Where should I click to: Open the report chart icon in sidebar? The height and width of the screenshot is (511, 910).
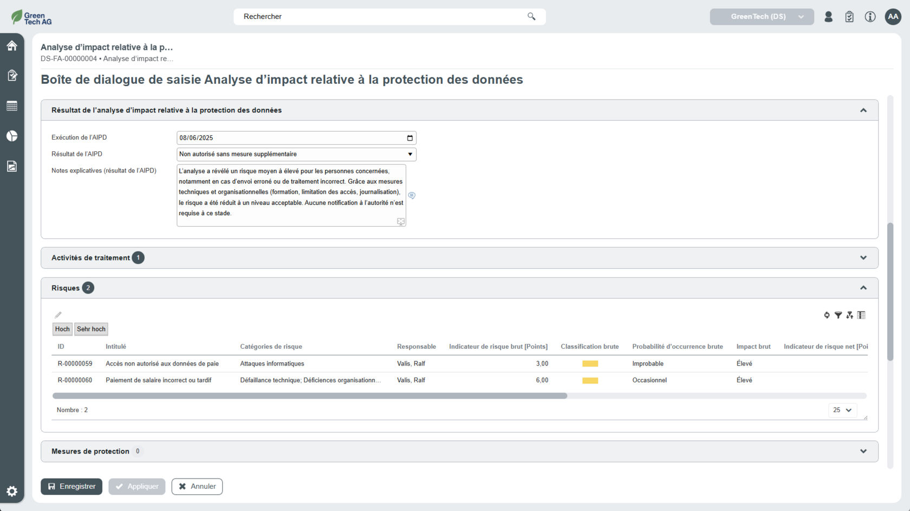12,166
